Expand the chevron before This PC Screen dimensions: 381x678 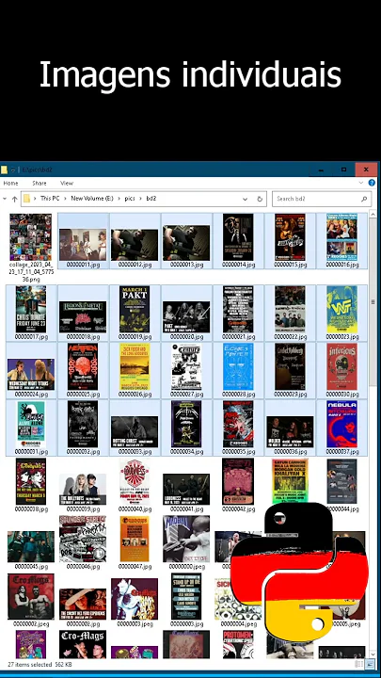35,199
